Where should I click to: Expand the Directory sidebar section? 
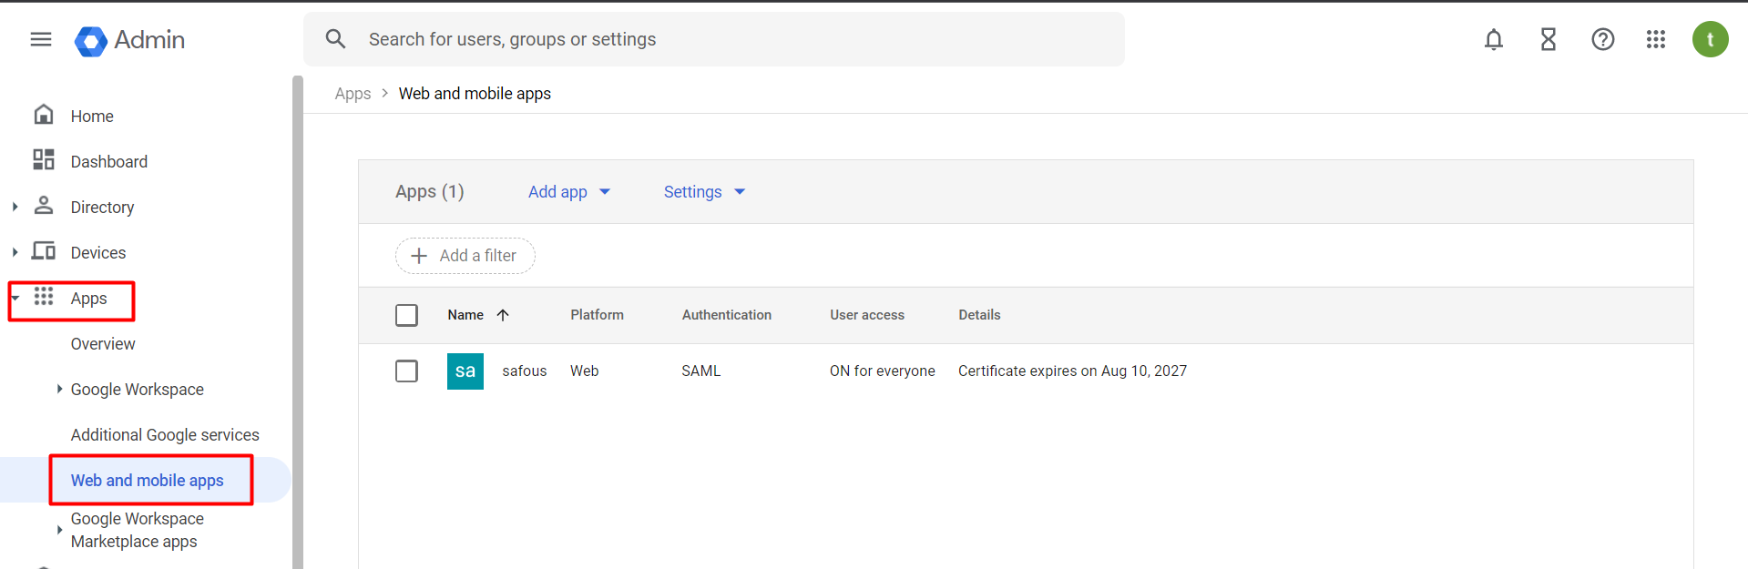coord(15,207)
